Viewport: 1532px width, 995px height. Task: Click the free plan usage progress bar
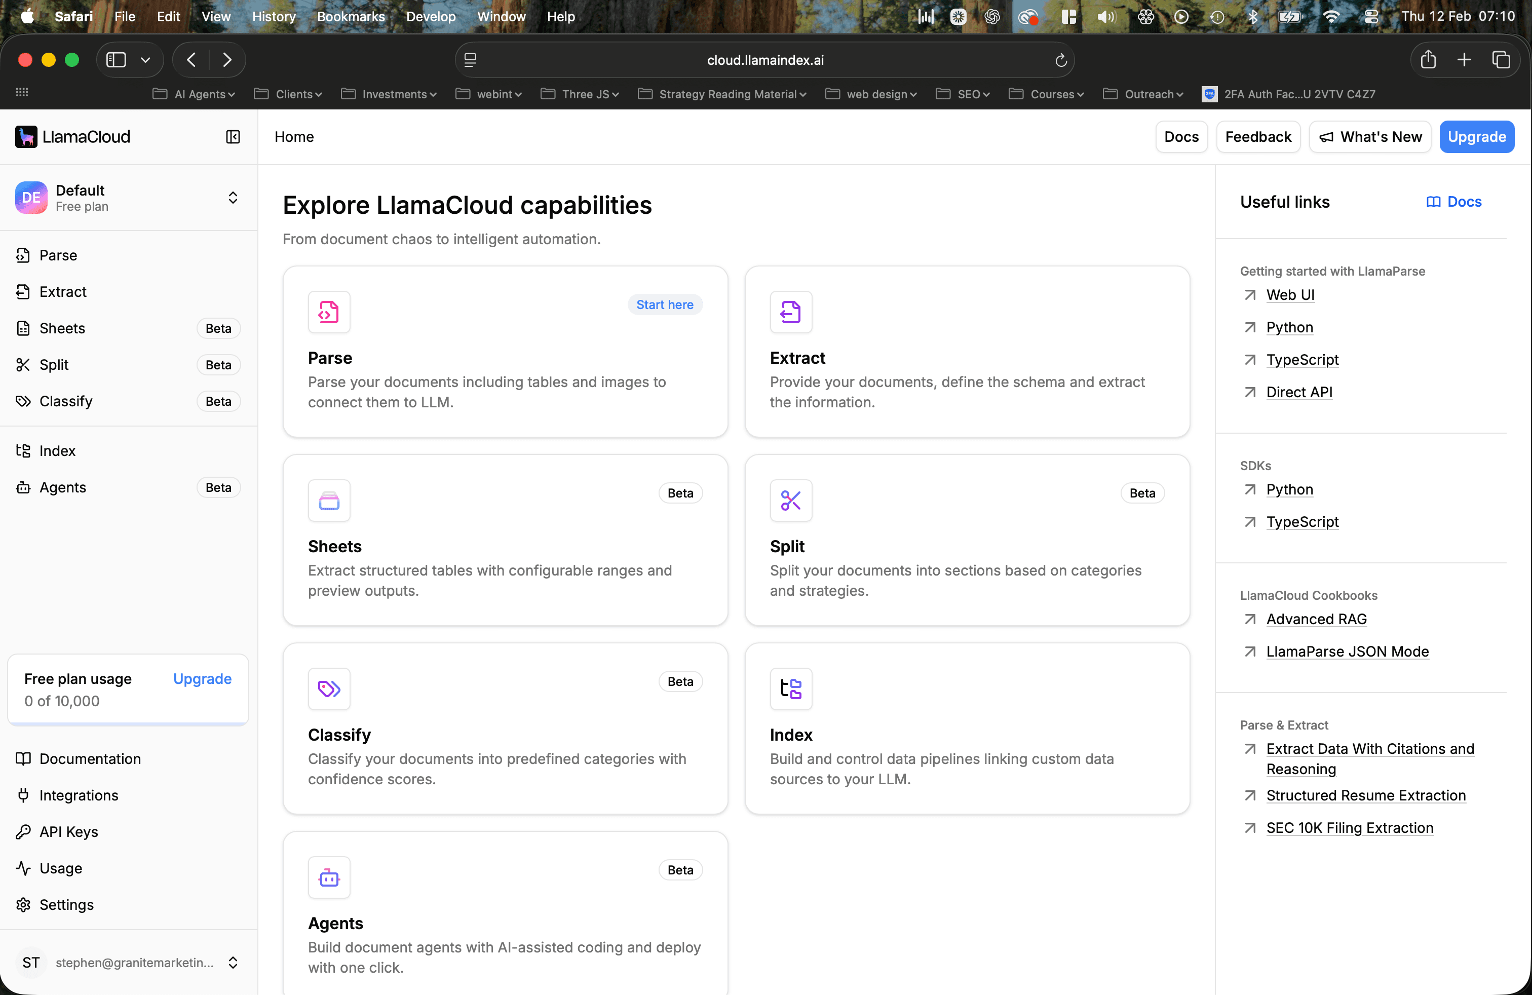tap(128, 724)
